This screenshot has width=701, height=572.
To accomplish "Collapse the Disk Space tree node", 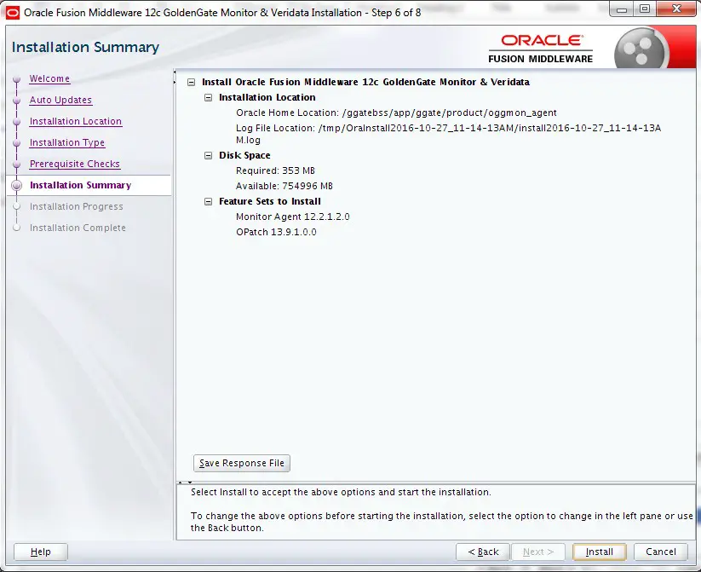I will coord(209,155).
